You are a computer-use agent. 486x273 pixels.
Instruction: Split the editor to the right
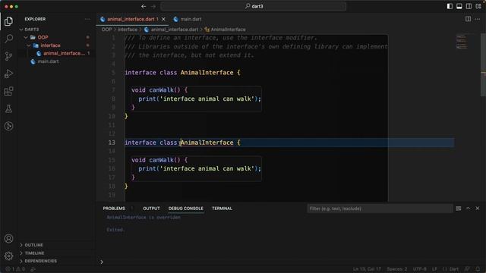coord(468,19)
